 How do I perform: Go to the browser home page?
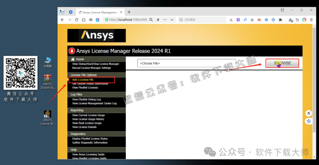point(83,20)
